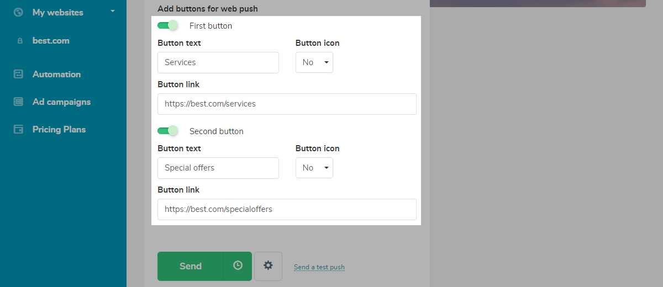The height and width of the screenshot is (287, 663).
Task: Expand the My websites dropdown arrow
Action: [113, 11]
